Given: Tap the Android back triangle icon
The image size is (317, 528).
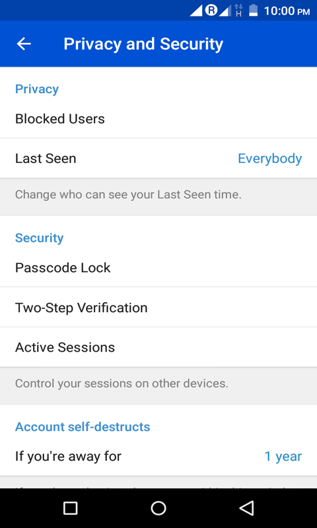Looking at the screenshot, I should (x=246, y=508).
